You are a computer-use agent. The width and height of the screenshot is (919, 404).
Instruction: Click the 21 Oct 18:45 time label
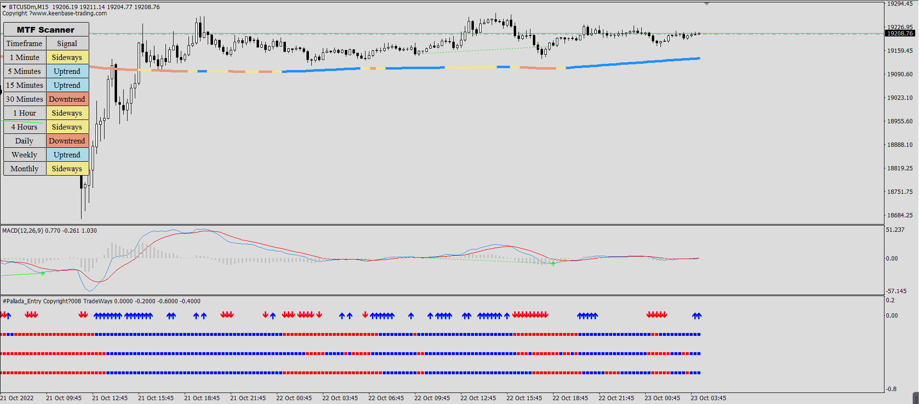(202, 398)
